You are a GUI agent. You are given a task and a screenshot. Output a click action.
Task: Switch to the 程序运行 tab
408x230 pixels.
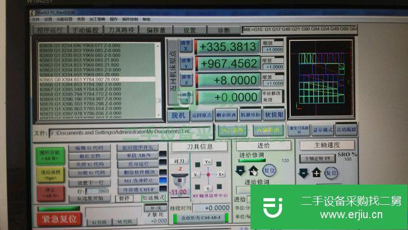50,30
